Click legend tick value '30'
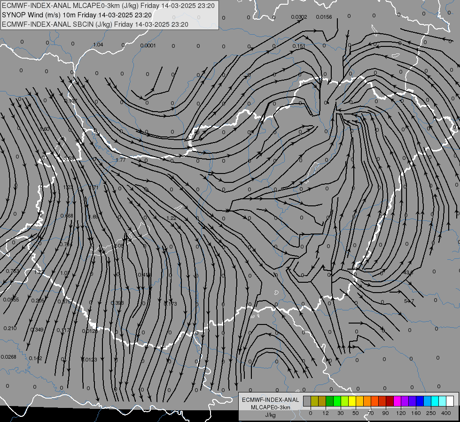 point(341,413)
